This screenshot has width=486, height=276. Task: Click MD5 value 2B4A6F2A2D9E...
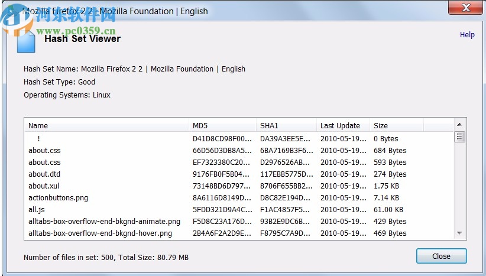pos(222,233)
